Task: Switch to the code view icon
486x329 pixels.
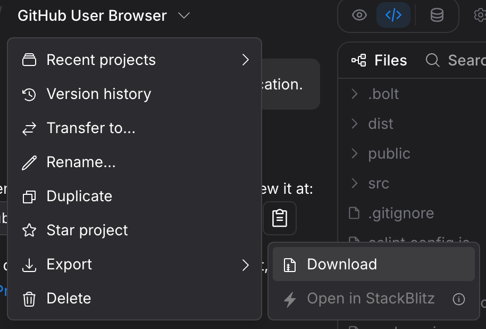Action: click(393, 15)
